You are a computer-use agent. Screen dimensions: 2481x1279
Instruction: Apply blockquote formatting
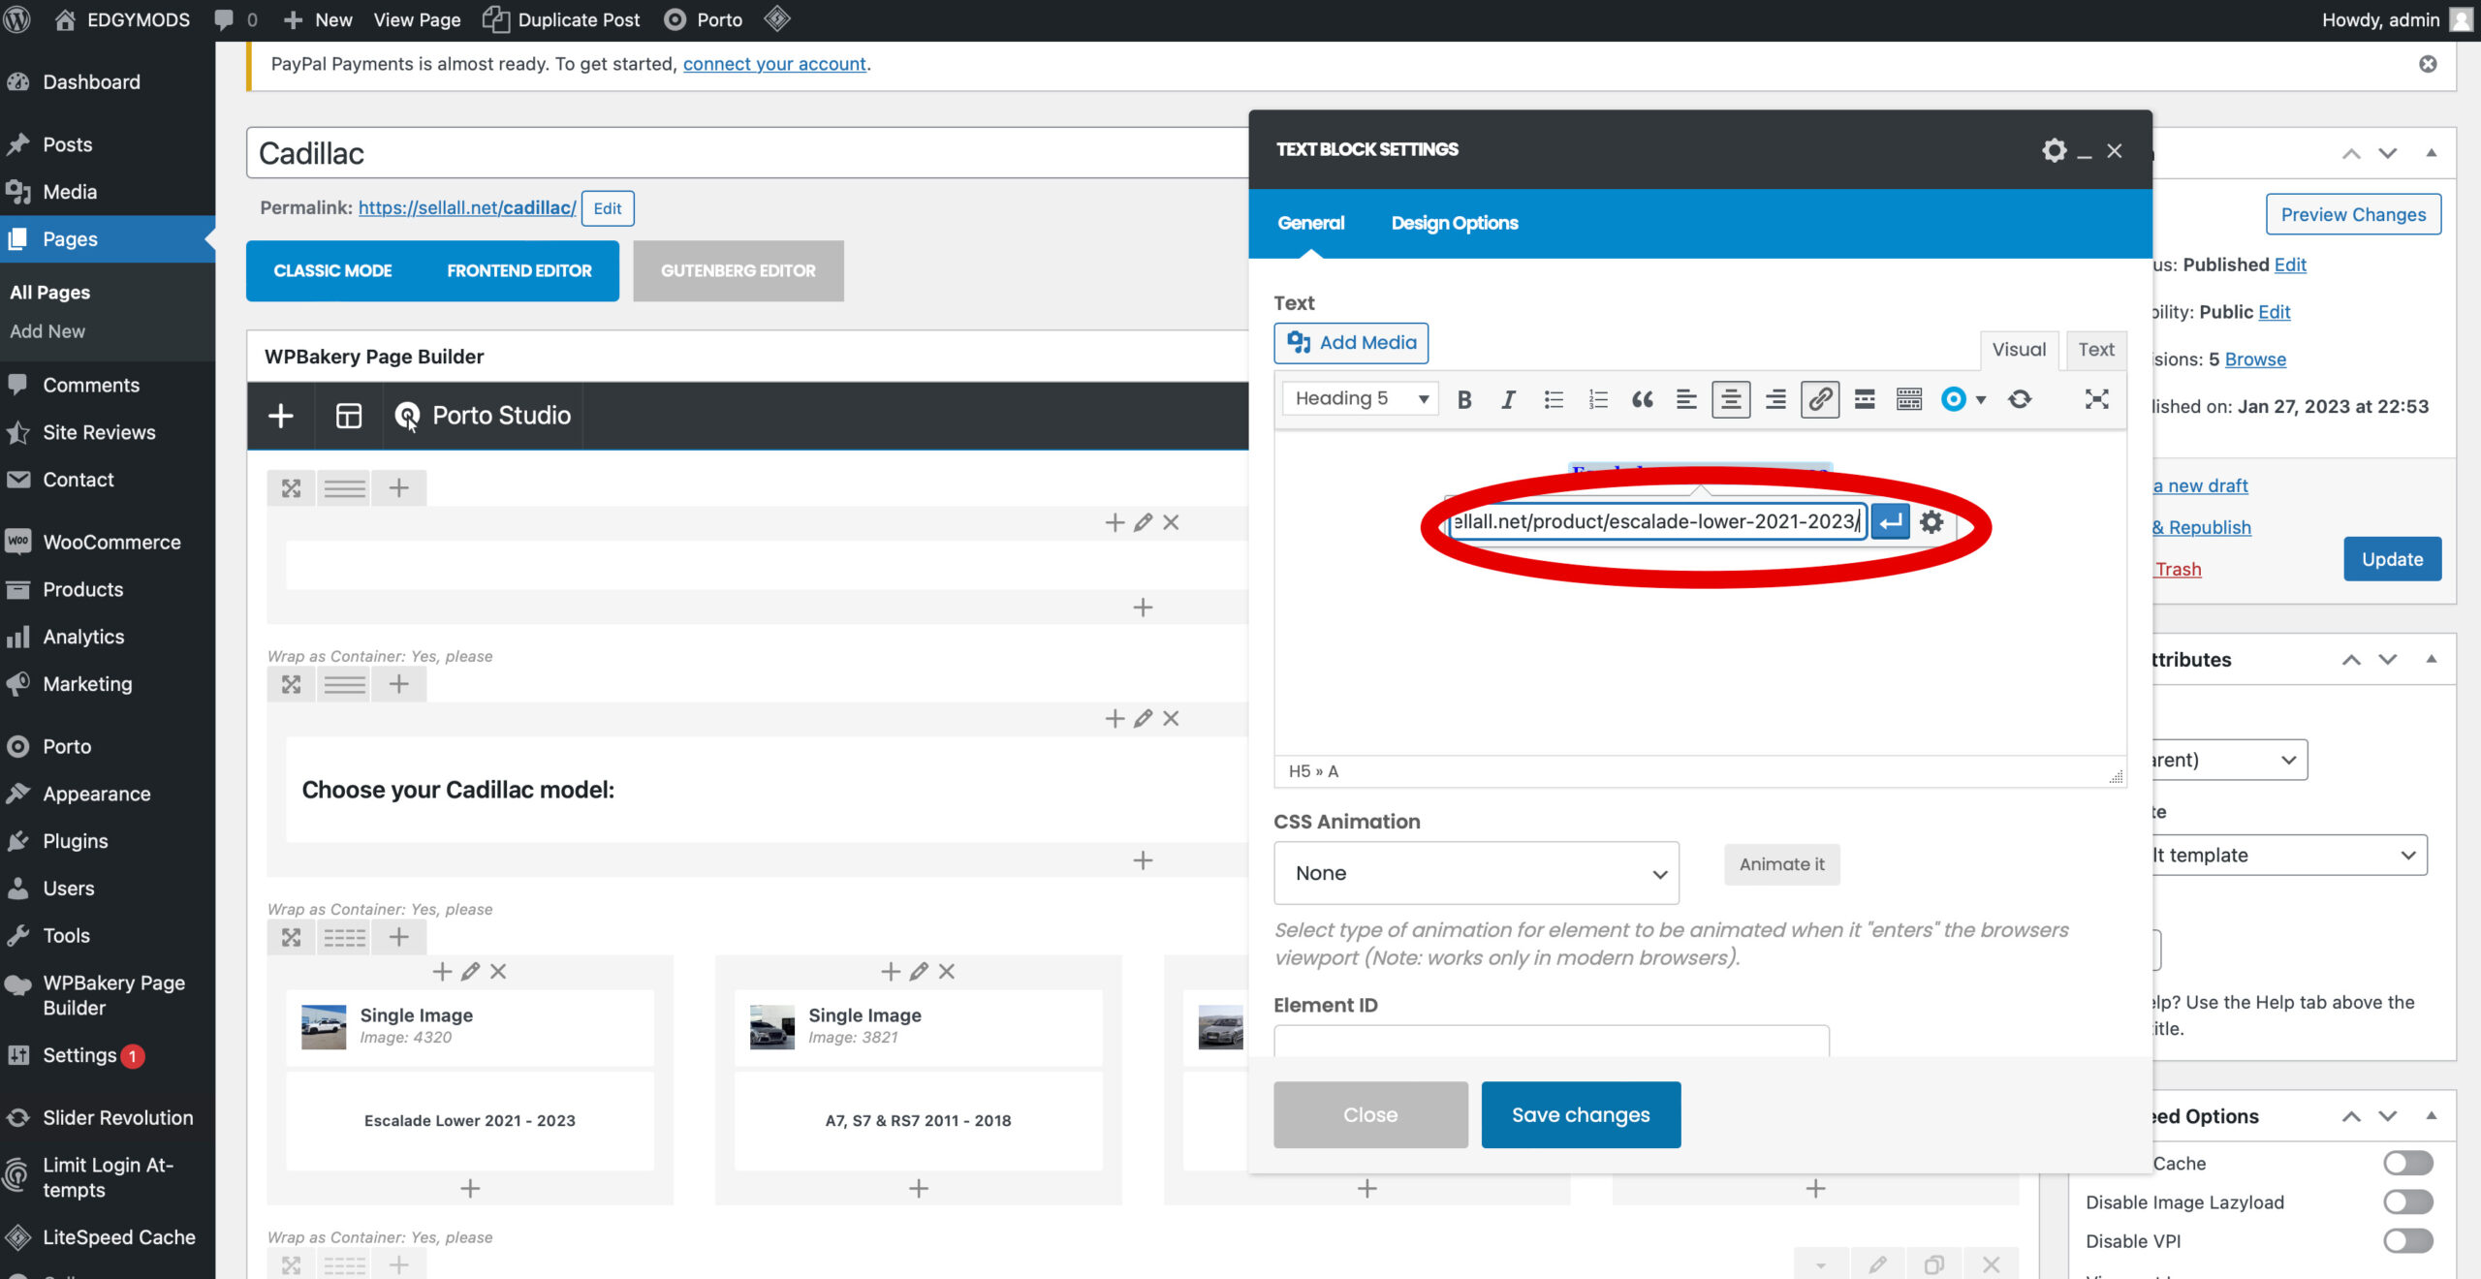coord(1642,399)
